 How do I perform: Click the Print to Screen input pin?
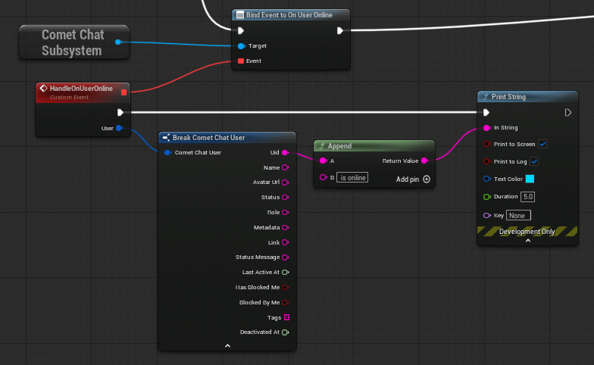coord(487,144)
